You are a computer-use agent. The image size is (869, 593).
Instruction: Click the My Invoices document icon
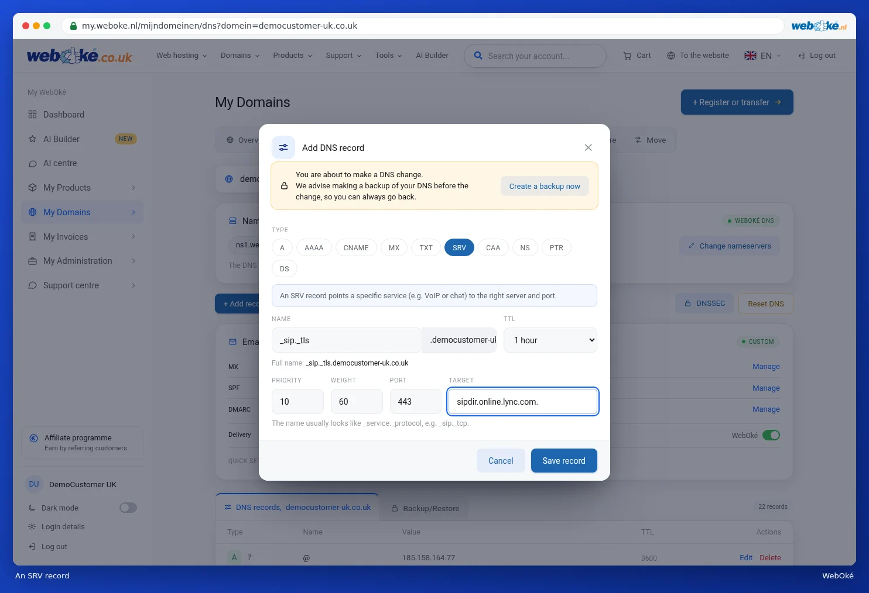coord(33,237)
